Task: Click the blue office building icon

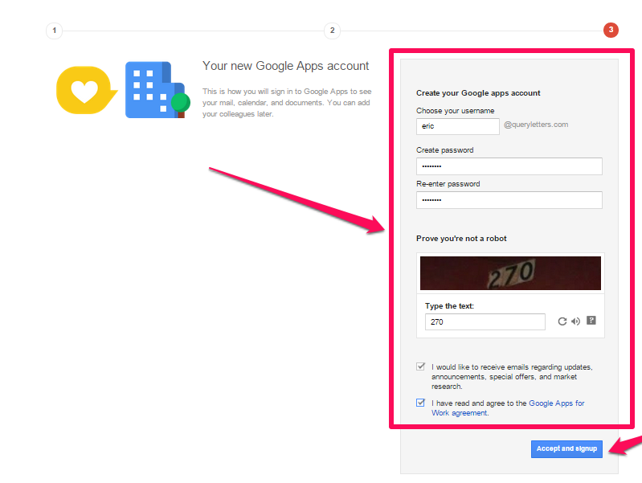Action: (x=158, y=90)
